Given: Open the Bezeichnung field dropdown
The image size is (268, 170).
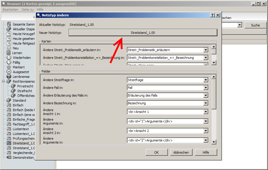Looking at the screenshot, I should (x=206, y=103).
